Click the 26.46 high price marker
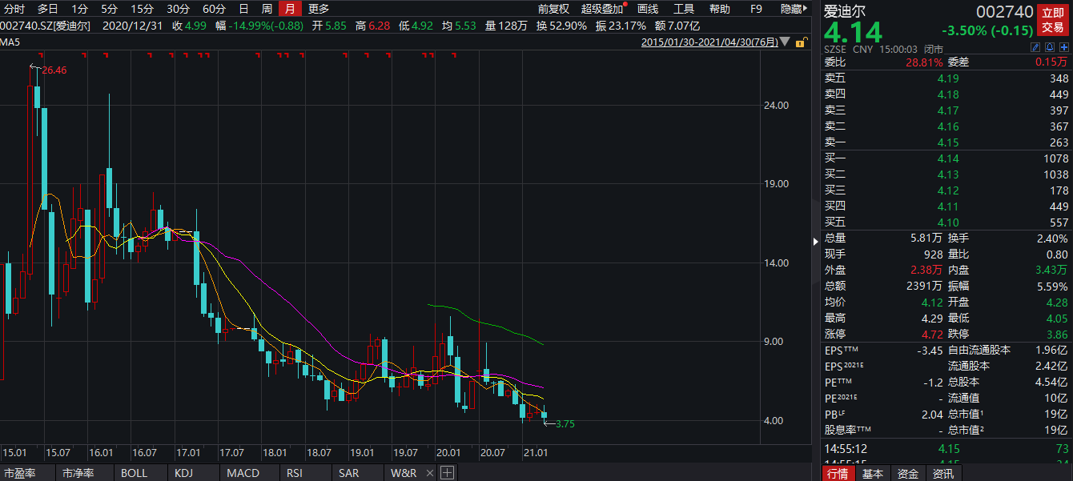The image size is (1073, 481). (53, 70)
